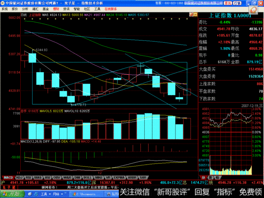The width and height of the screenshot is (264, 198).
Task: Click the left small icon above the chart corner
Action: click(191, 15)
